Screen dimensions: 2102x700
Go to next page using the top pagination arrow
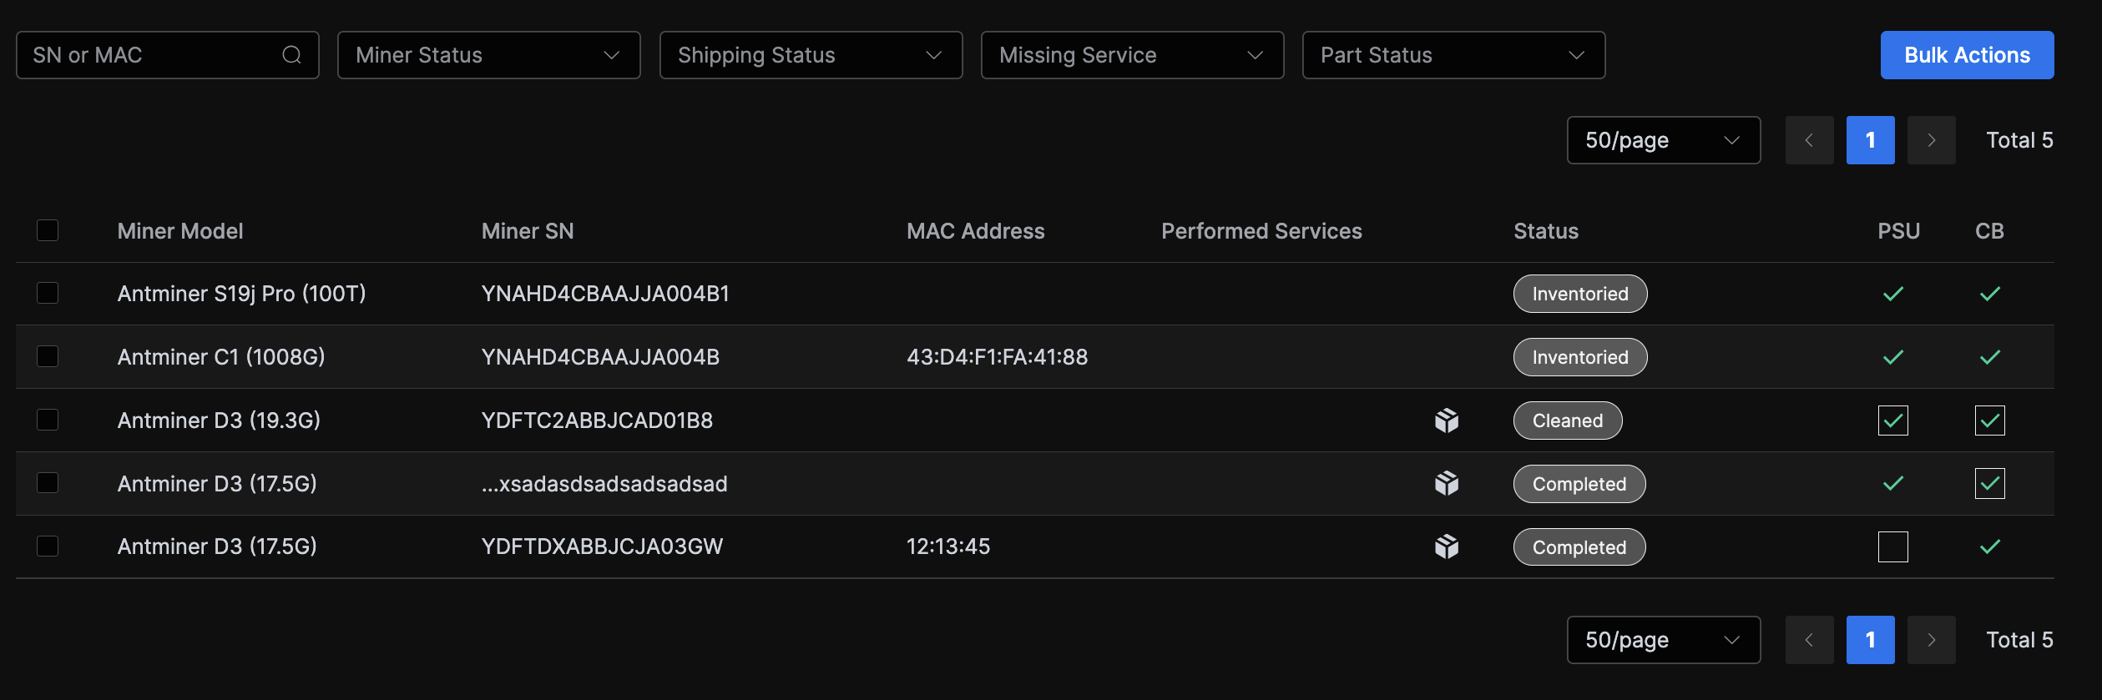(x=1931, y=140)
